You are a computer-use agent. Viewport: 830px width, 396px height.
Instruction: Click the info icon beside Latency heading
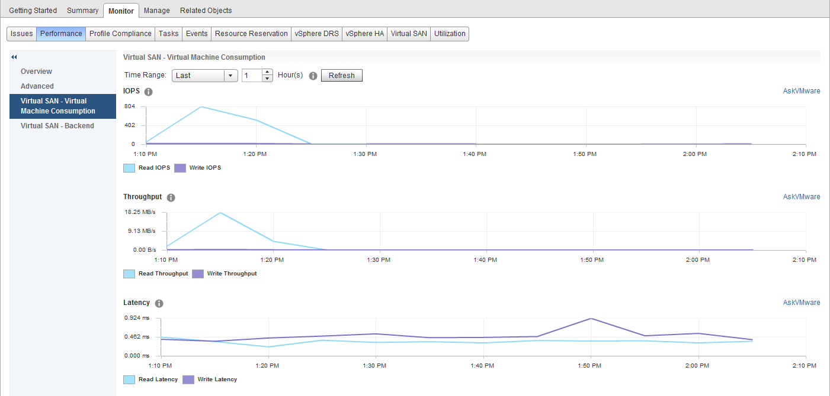pos(159,303)
